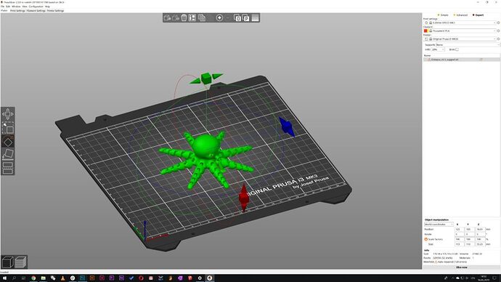This screenshot has width=501, height=282.
Task: Click the Arrange objects toolbar icon
Action: pos(192,18)
